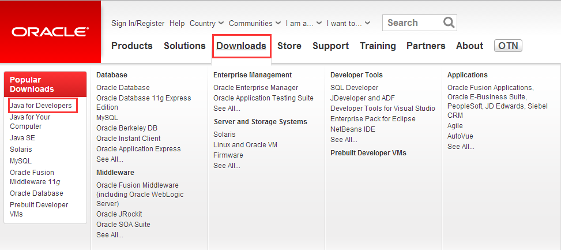The image size is (561, 250).
Task: Open the Solutions menu
Action: click(x=185, y=46)
